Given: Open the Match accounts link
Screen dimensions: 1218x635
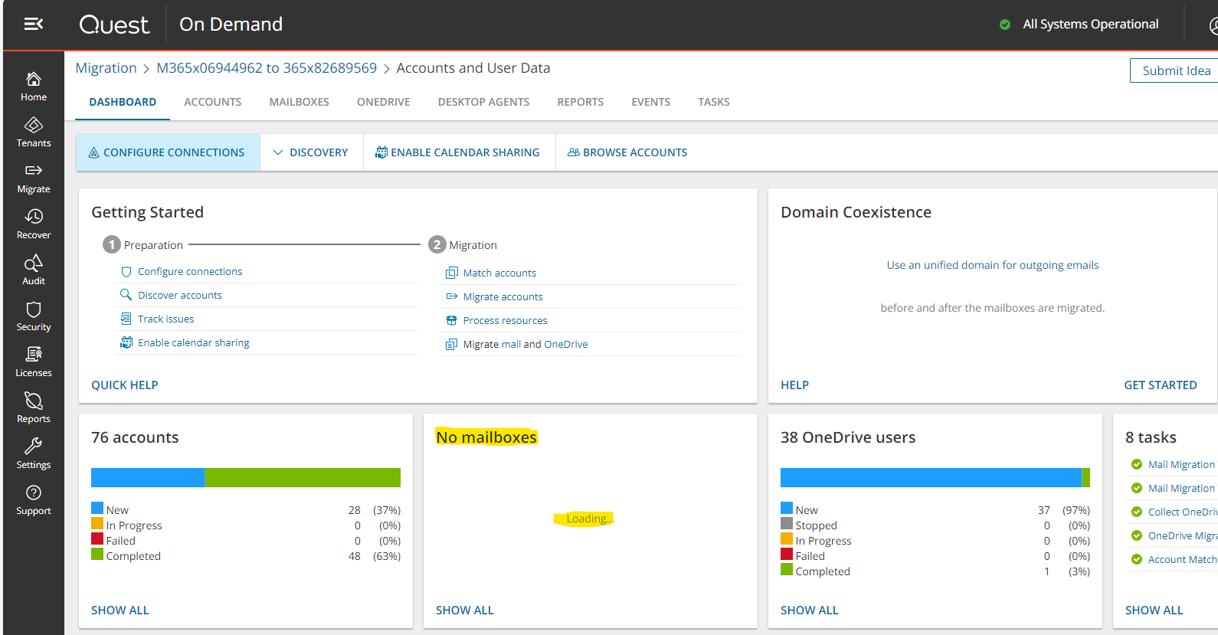Looking at the screenshot, I should 499,273.
